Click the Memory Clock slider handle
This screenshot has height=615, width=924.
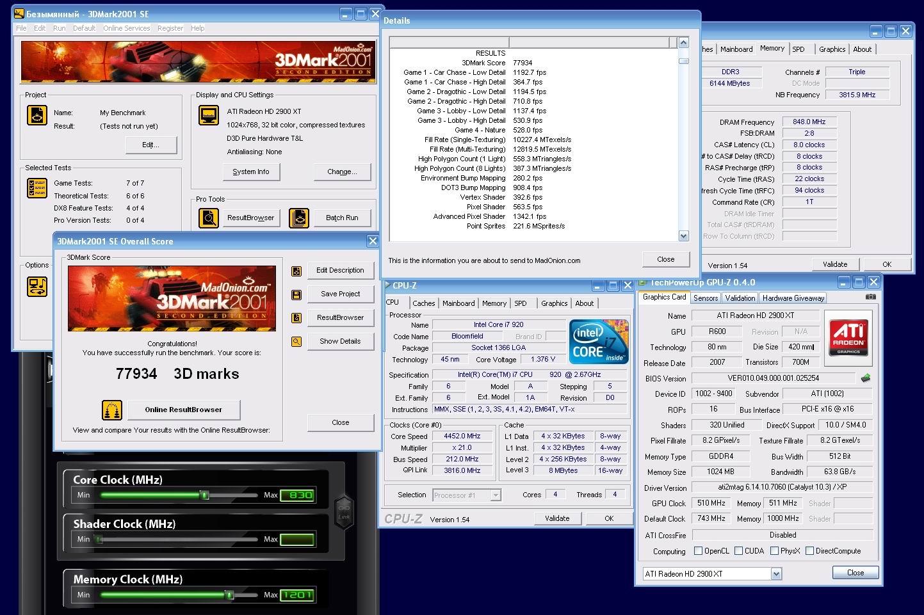tap(229, 595)
